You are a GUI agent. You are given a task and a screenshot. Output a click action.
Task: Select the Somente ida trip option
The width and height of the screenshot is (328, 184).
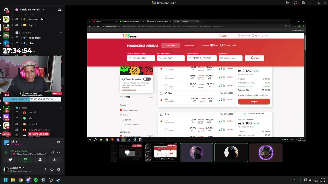point(189,45)
